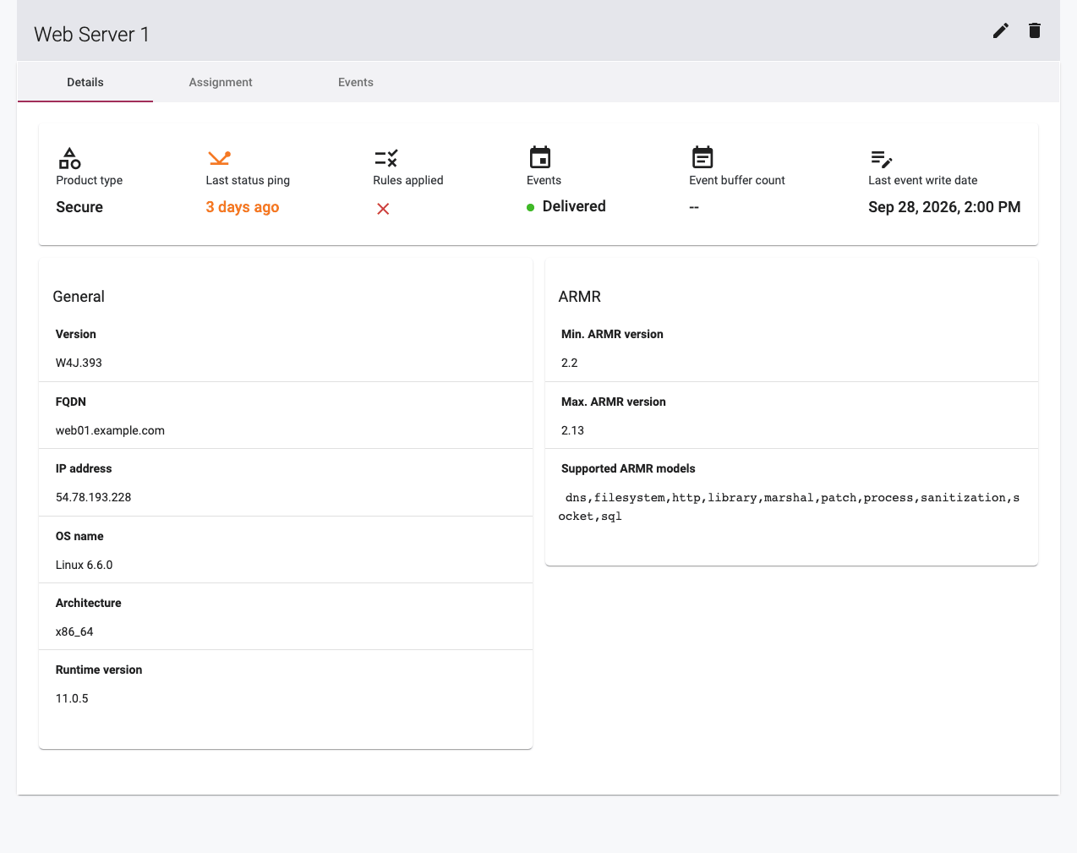This screenshot has width=1077, height=853.
Task: Click the FQDN value web01.example.com
Action: pos(110,430)
